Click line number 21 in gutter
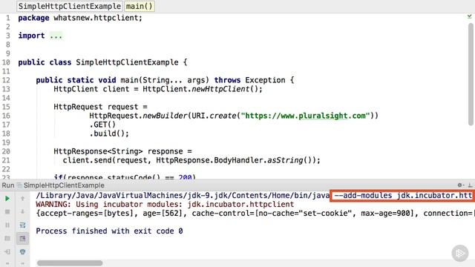The image size is (475, 267). tap(7, 160)
